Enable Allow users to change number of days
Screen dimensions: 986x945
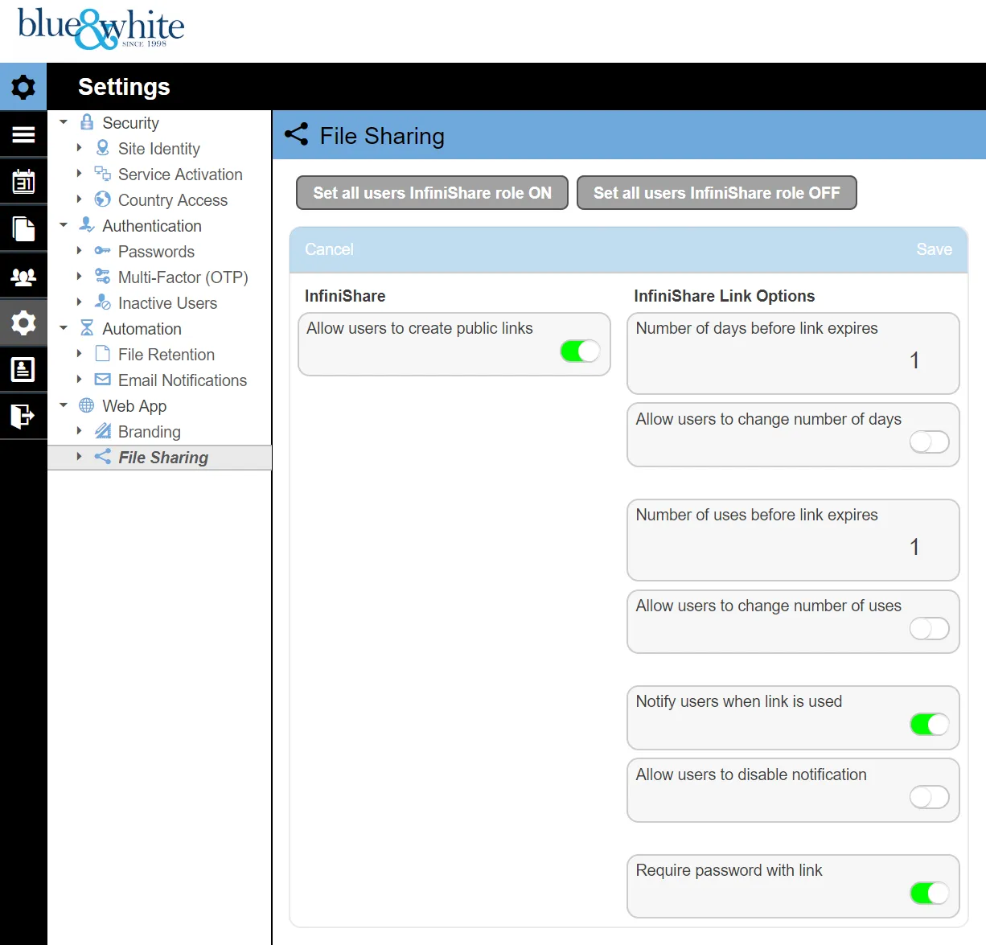pos(929,442)
